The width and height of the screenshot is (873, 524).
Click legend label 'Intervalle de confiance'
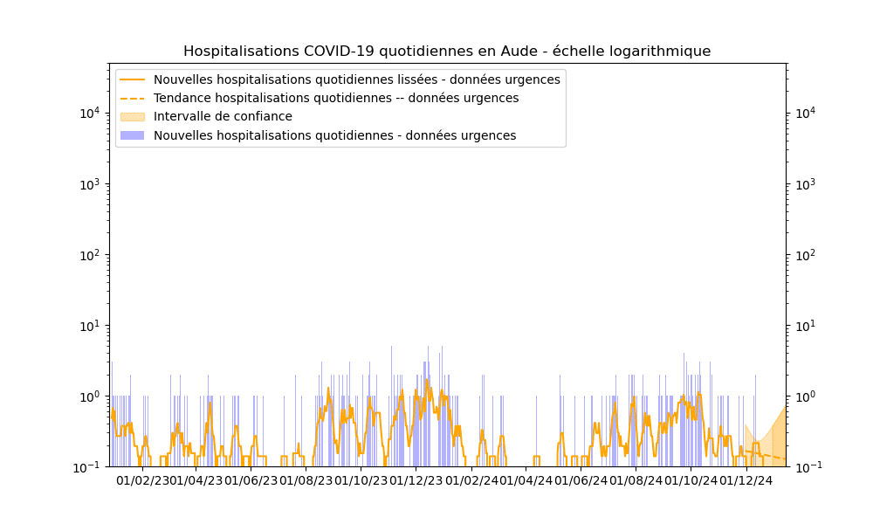(223, 116)
